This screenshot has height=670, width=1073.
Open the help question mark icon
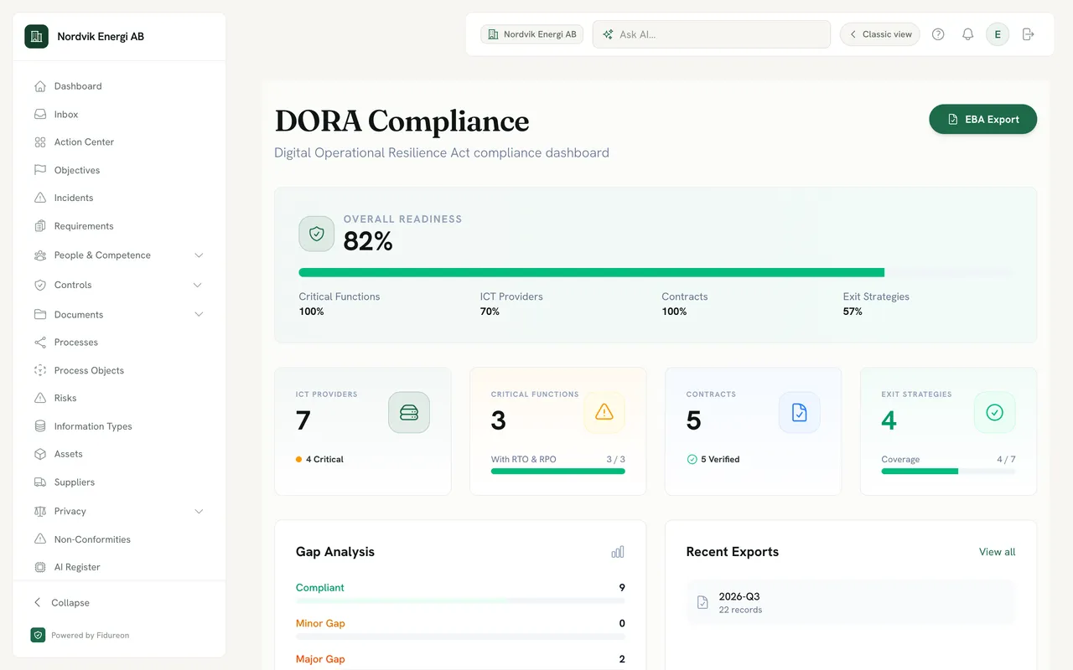click(x=938, y=34)
